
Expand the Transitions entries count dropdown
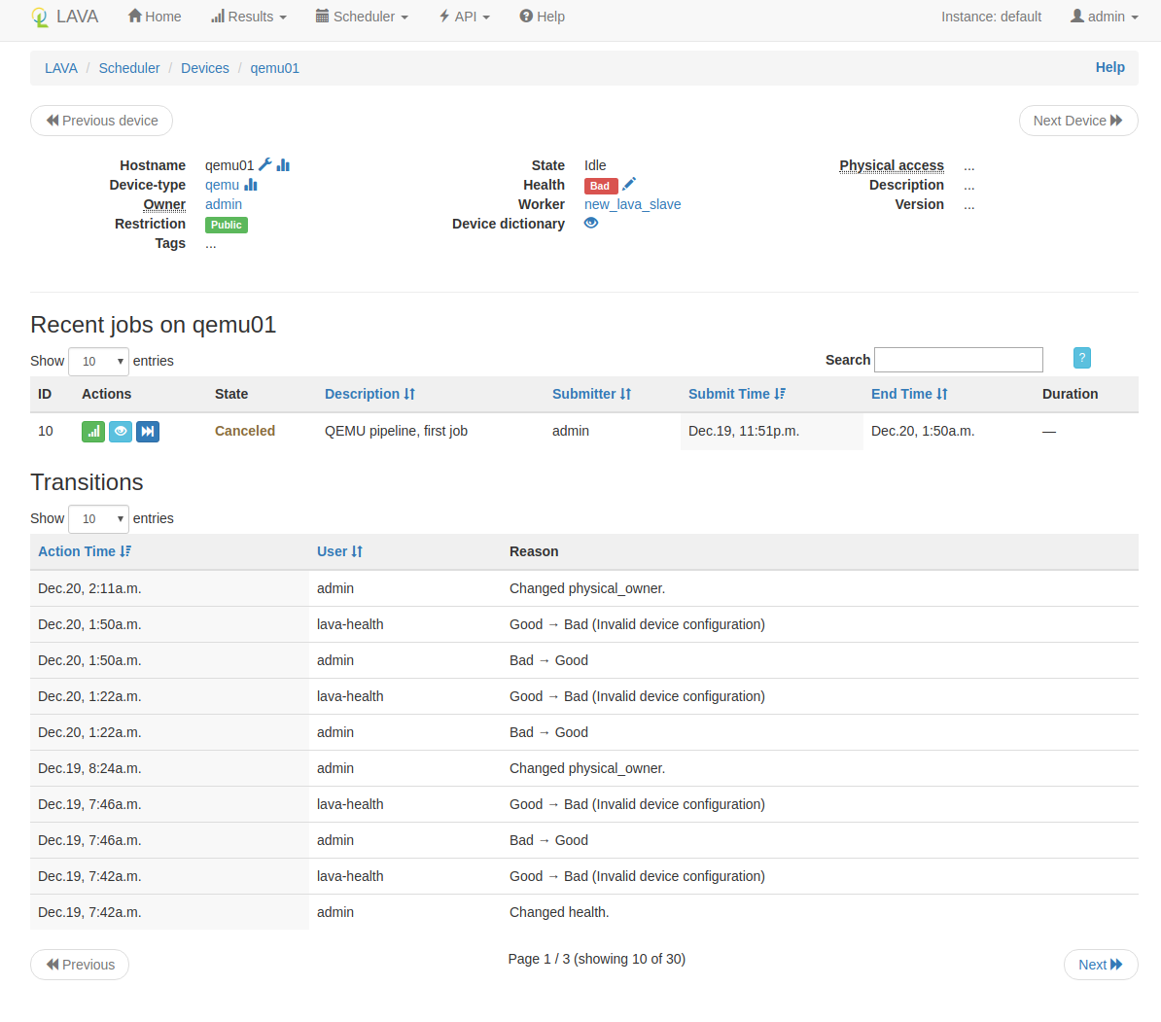[x=98, y=519]
